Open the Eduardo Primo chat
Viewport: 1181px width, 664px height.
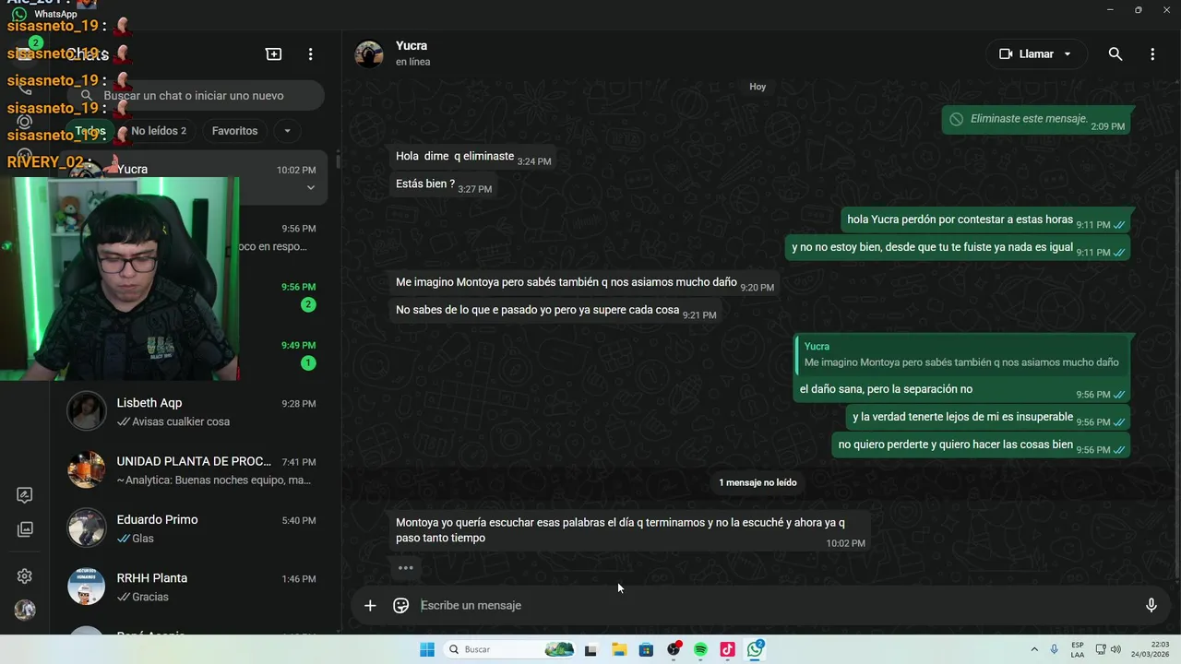192,528
